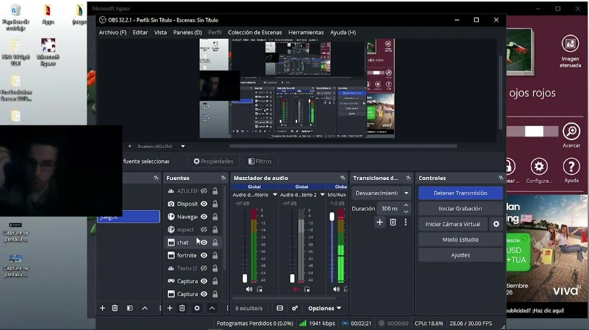The width and height of the screenshot is (589, 330).
Task: Click the Duración value field
Action: tap(388, 209)
